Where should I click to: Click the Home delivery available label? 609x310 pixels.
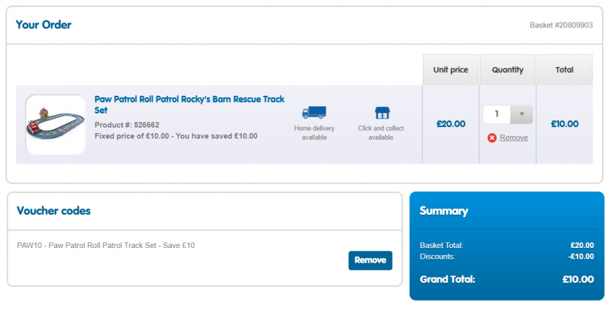click(x=314, y=133)
